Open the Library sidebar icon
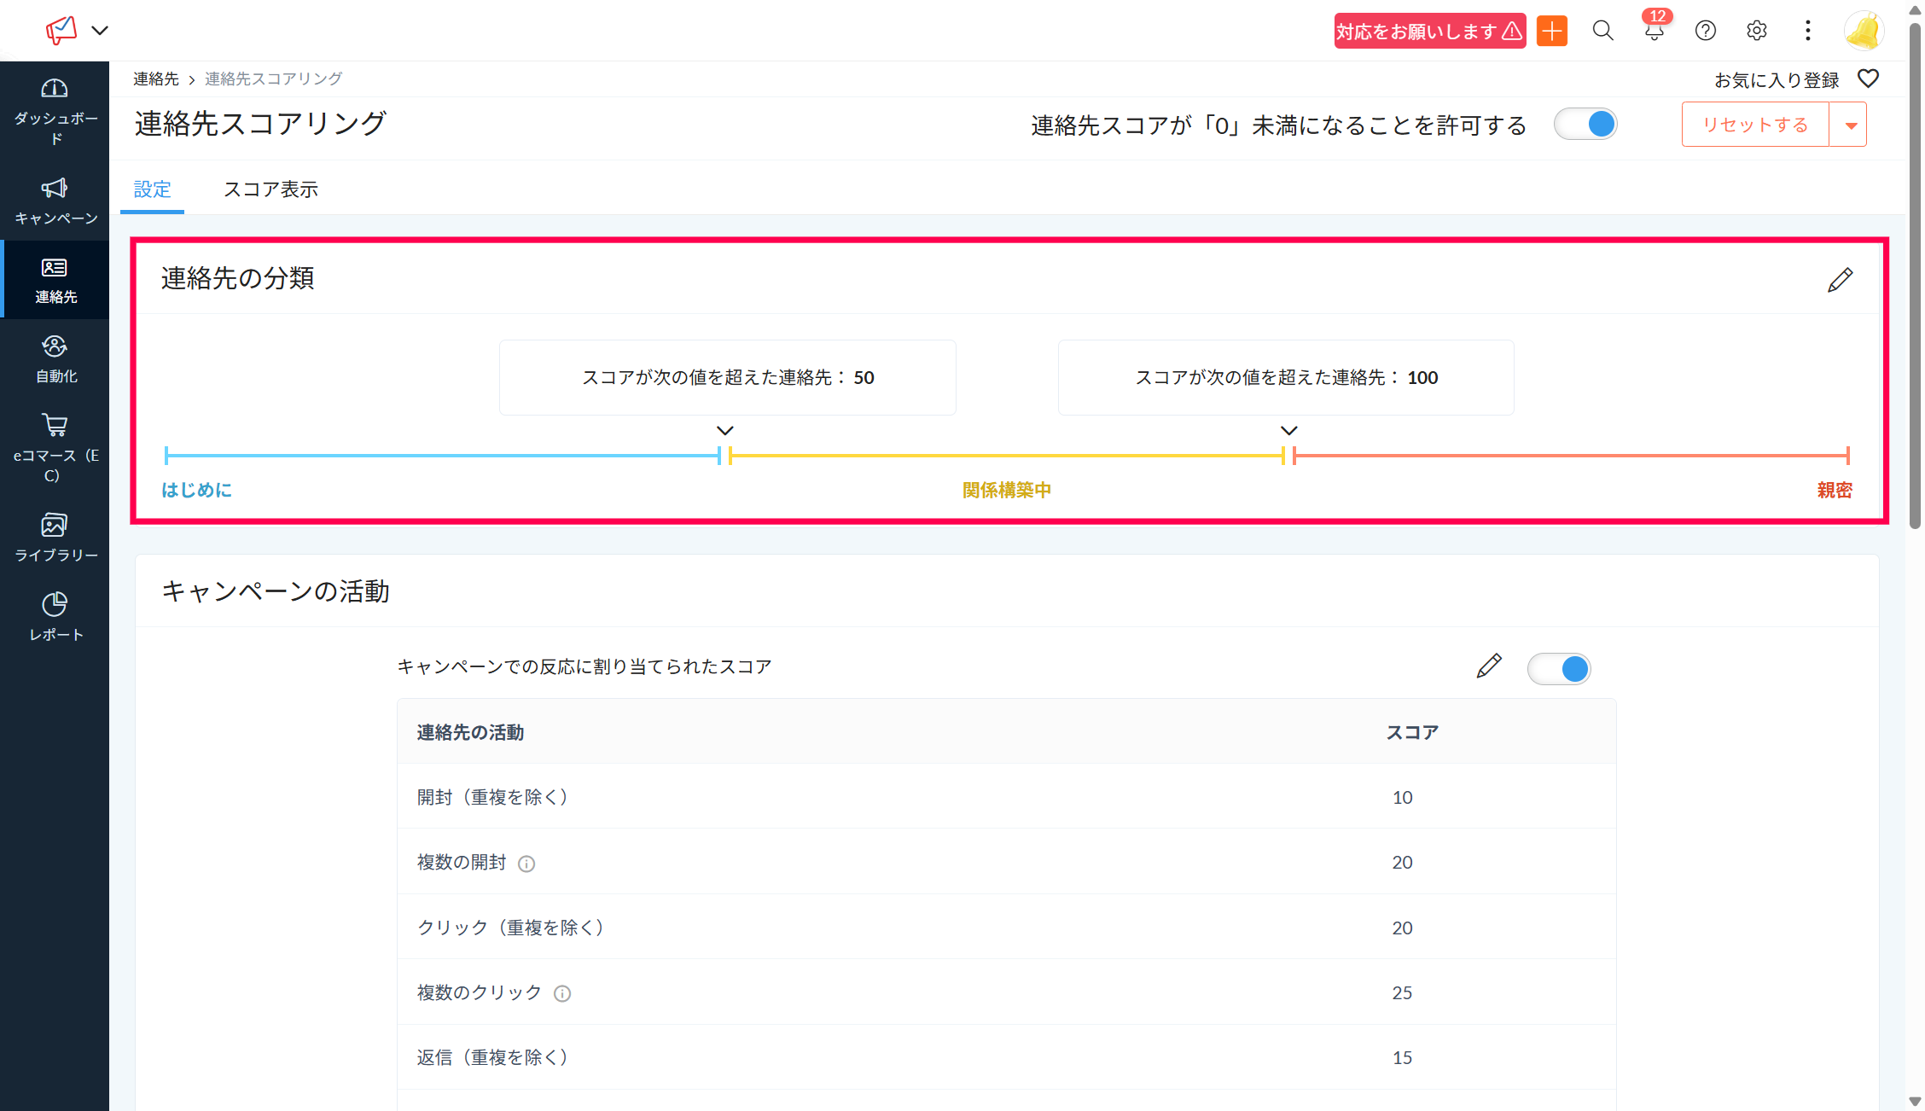 coord(55,525)
